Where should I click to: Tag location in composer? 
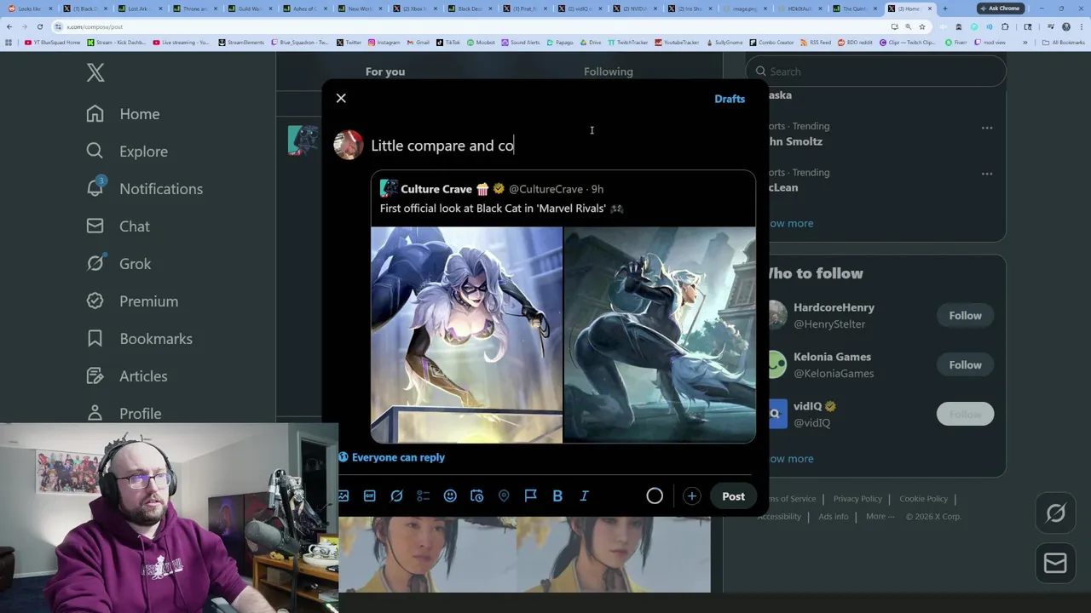504,496
